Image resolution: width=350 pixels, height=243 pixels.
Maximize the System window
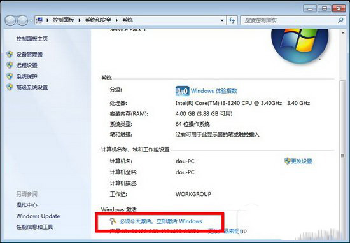(325, 8)
